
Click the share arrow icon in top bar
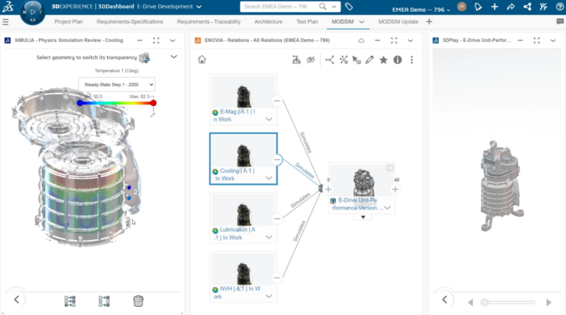coord(511,7)
